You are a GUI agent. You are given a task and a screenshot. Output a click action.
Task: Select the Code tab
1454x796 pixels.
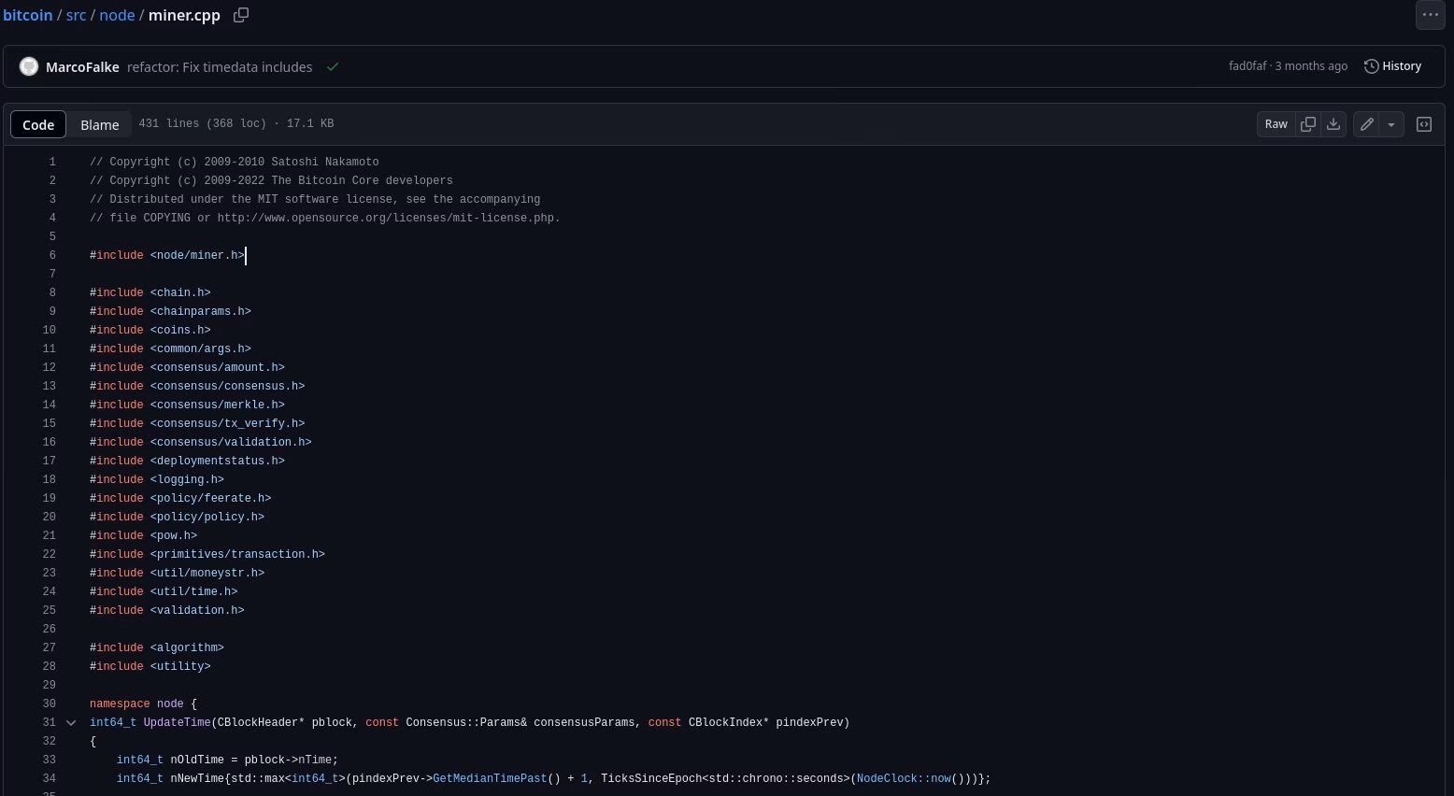click(38, 124)
